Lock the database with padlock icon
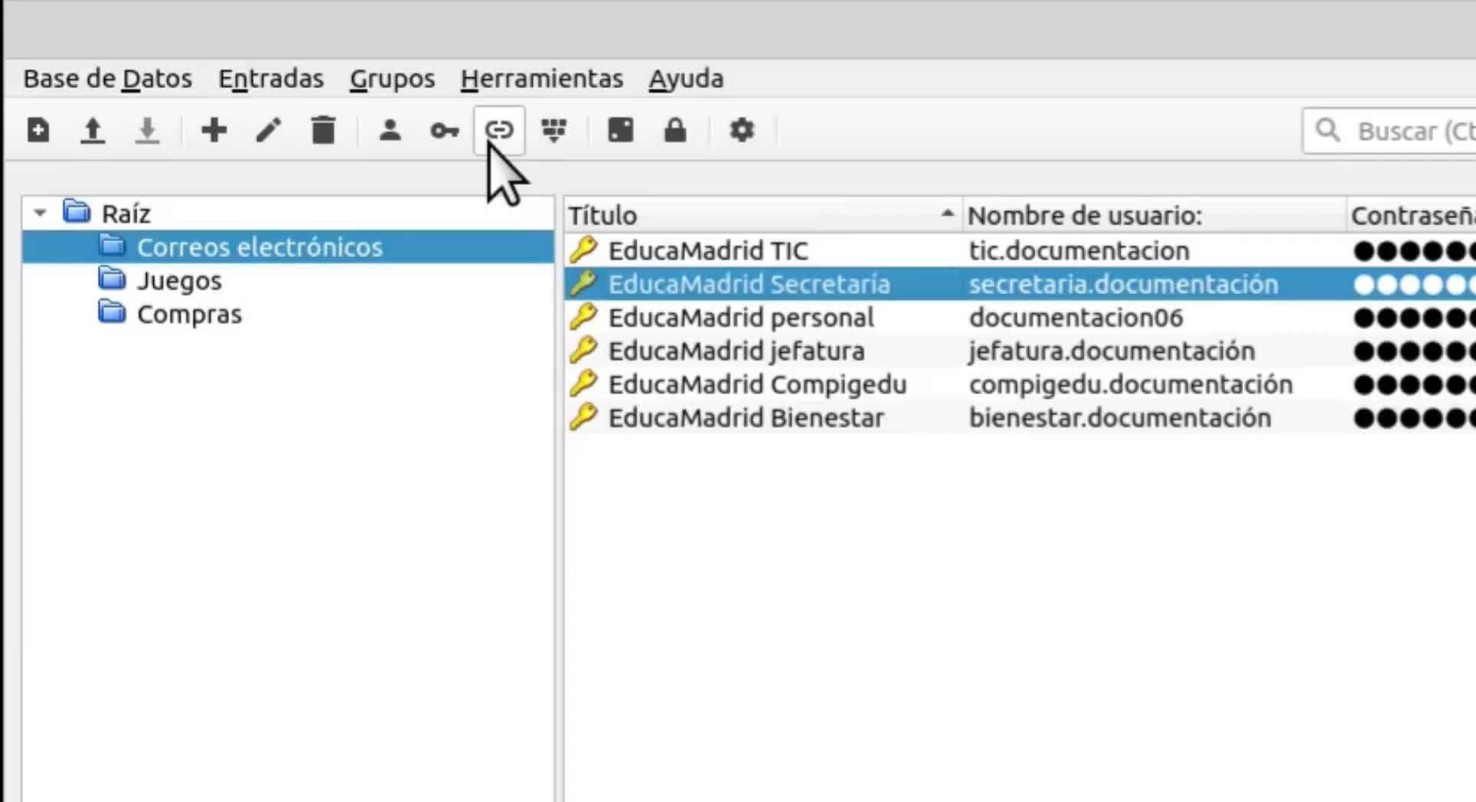 675,130
